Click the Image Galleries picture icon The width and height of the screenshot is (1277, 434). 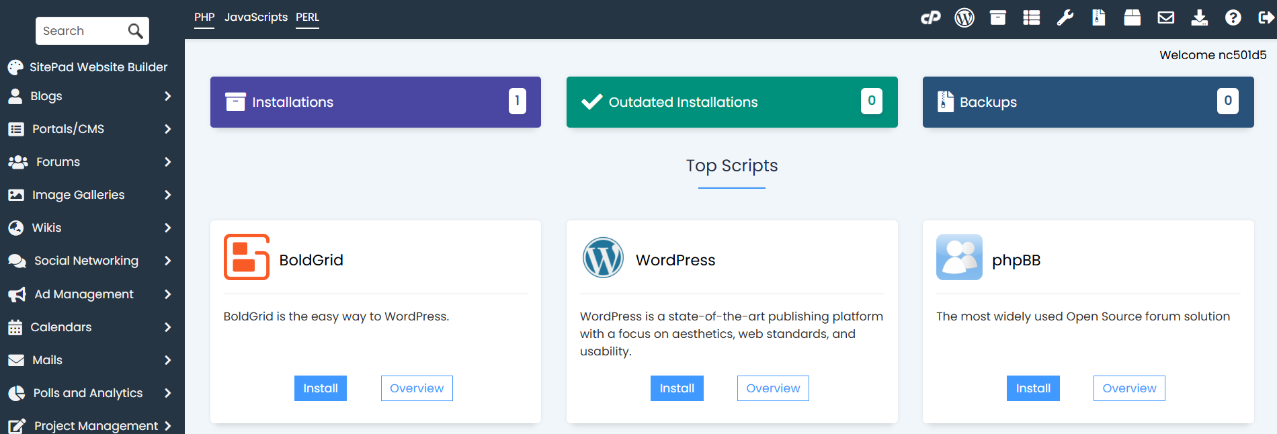pos(16,195)
